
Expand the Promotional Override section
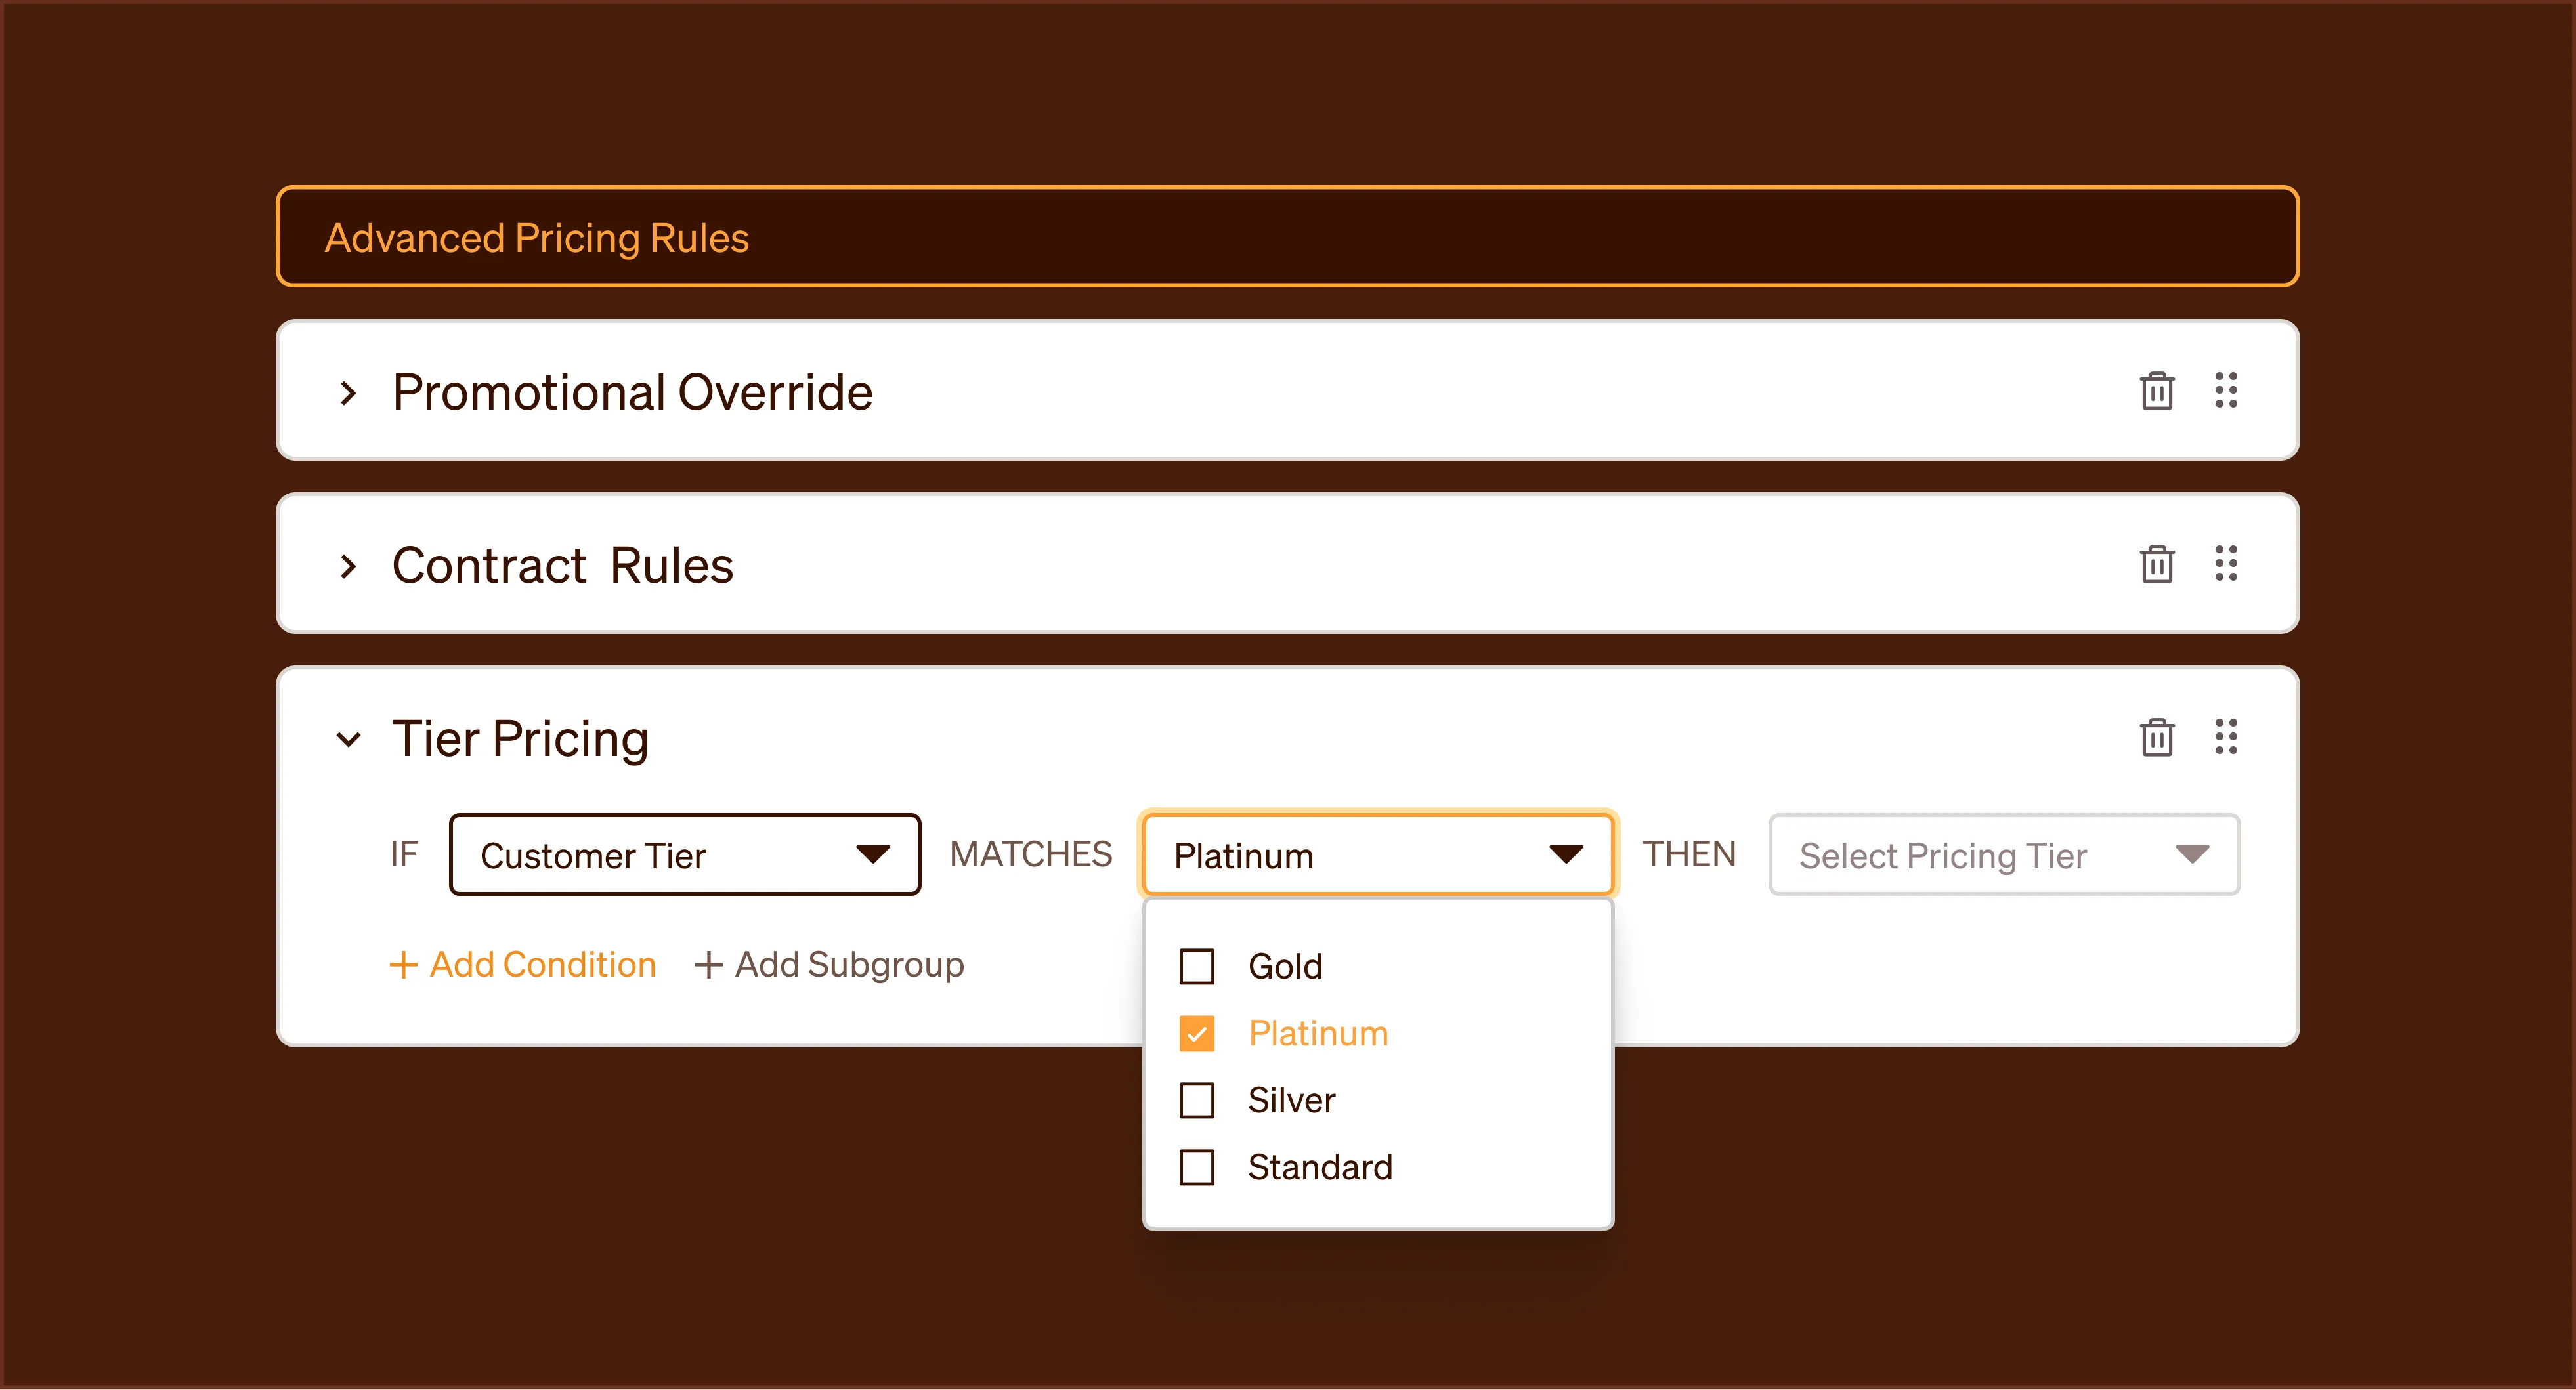(348, 393)
